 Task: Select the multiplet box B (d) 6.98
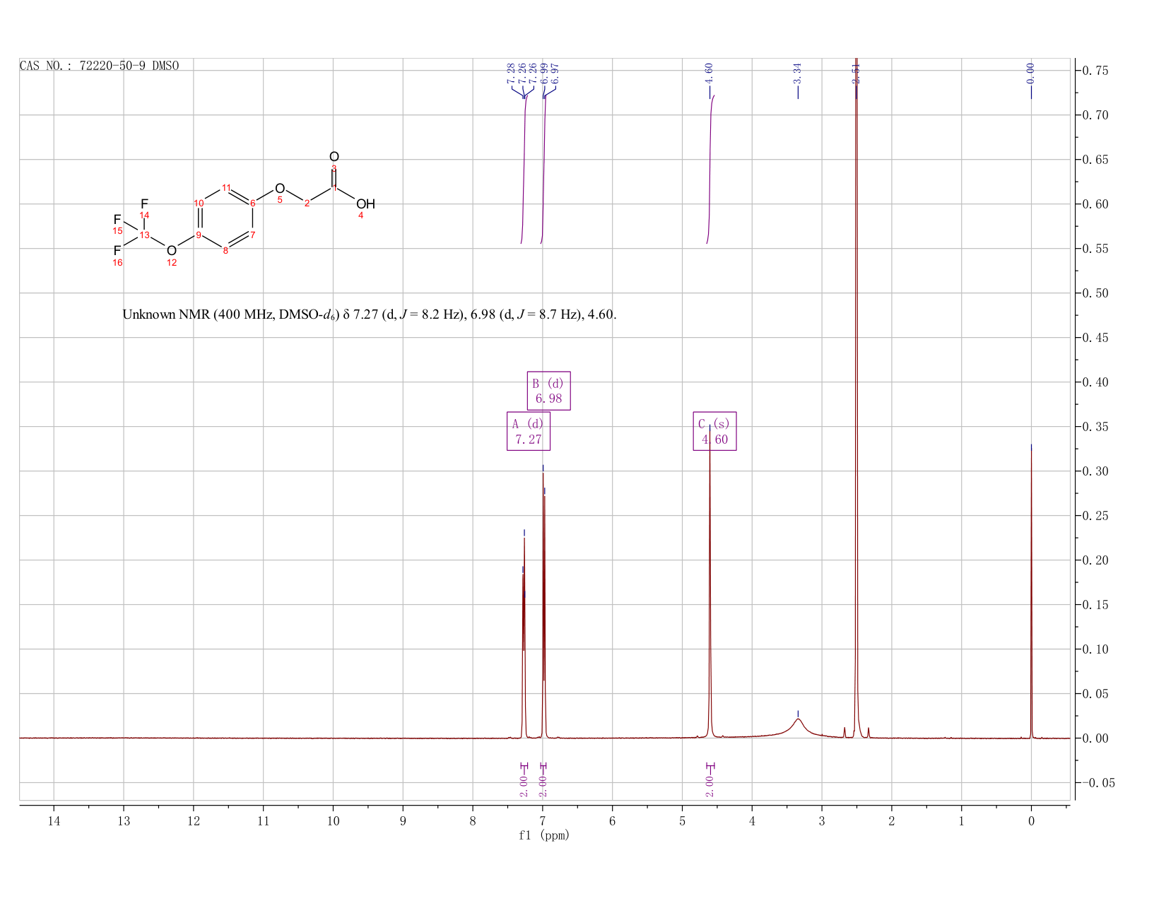(548, 391)
